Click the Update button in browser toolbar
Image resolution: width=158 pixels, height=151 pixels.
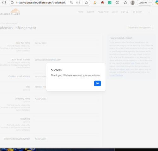[x=145, y=3]
